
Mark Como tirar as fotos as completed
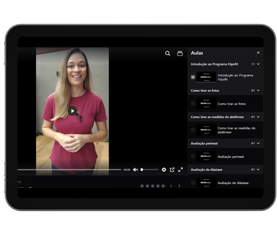[x=193, y=104]
